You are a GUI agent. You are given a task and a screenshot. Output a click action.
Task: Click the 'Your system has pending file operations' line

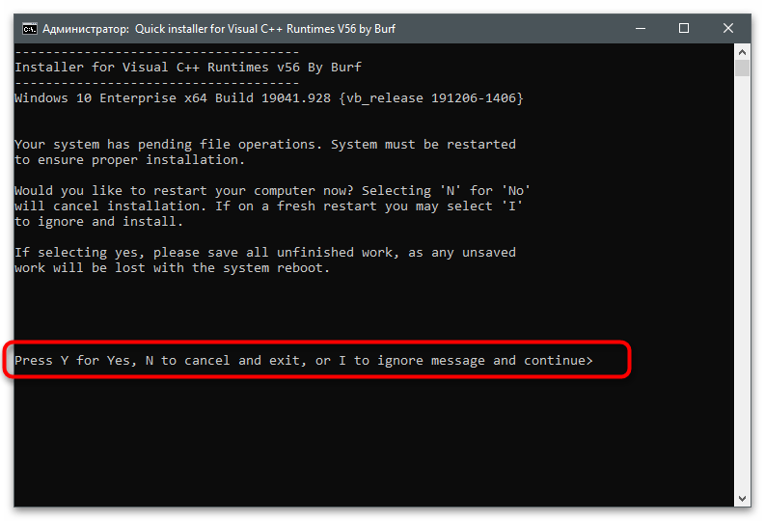pos(265,145)
